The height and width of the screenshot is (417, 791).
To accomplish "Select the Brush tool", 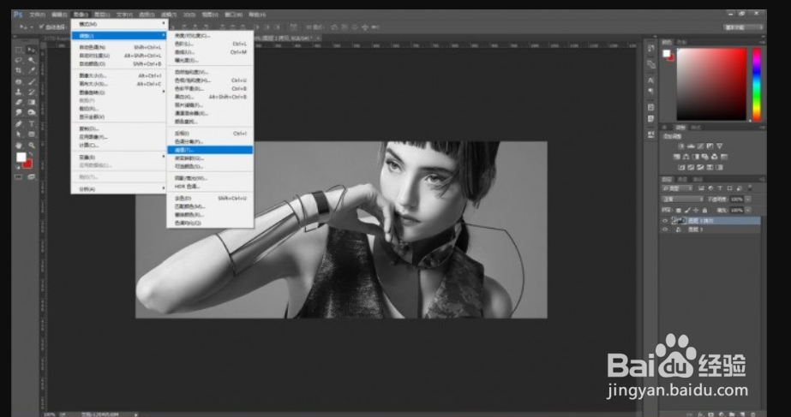I will click(x=32, y=81).
